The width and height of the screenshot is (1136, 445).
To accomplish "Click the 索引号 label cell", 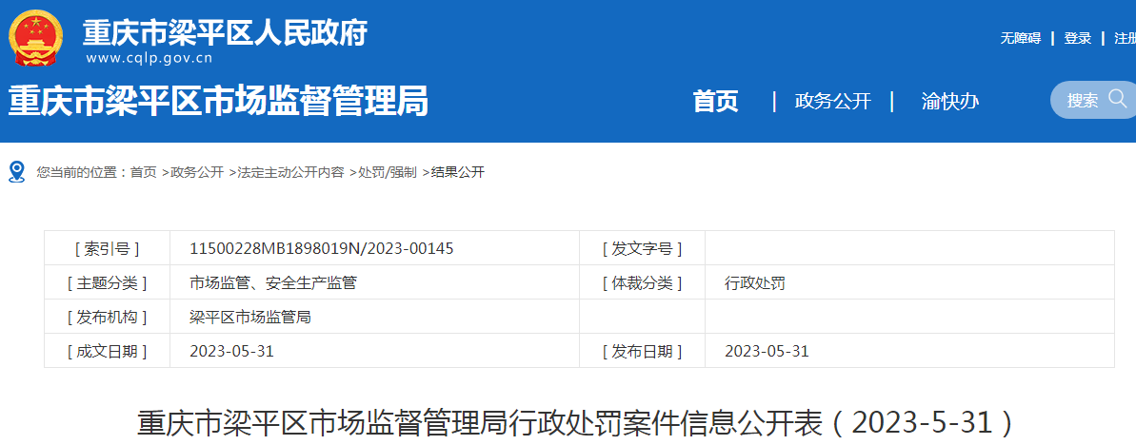I will point(108,249).
